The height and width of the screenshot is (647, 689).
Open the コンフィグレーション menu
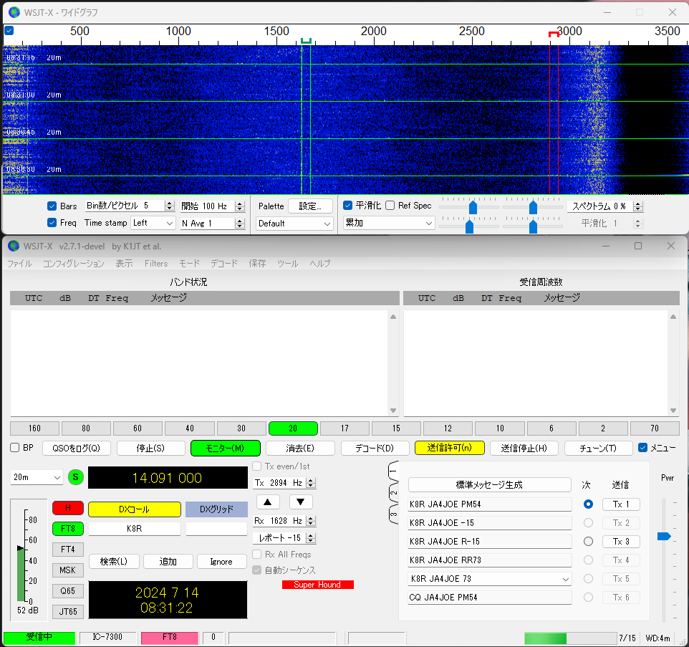(x=73, y=263)
